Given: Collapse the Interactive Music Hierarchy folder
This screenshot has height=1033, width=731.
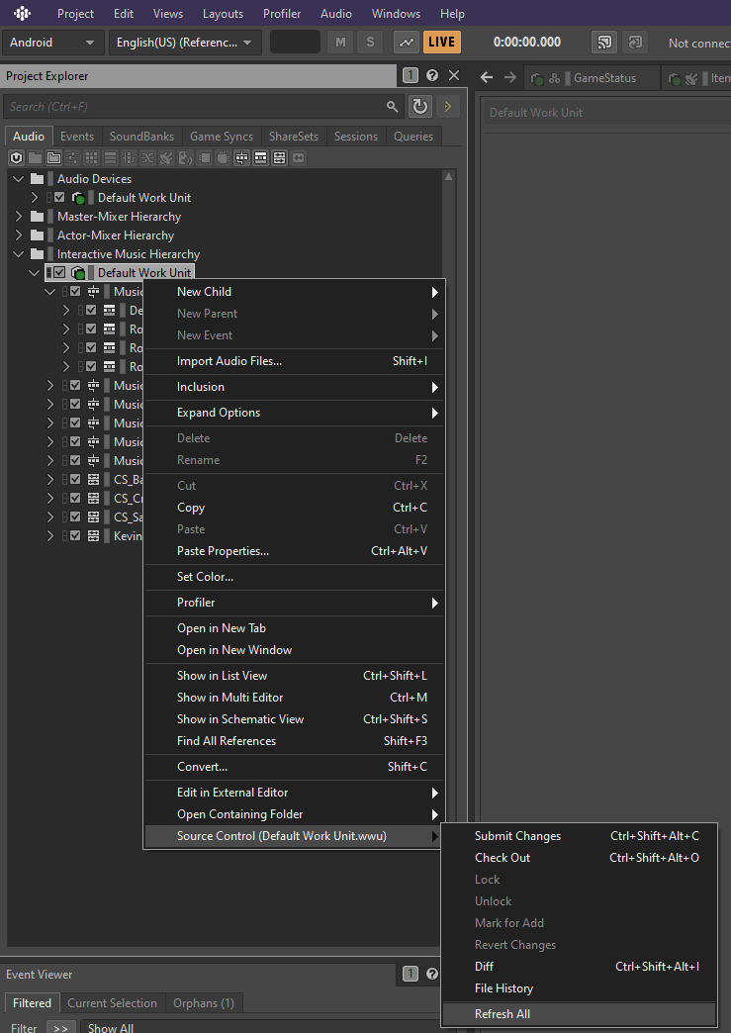Looking at the screenshot, I should pyautogui.click(x=19, y=253).
